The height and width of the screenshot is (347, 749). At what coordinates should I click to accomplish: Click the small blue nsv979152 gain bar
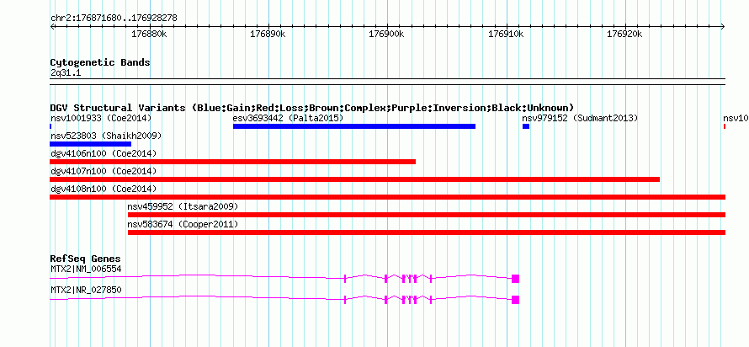pos(526,126)
